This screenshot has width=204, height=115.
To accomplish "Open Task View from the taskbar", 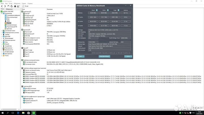I will click(13, 113).
